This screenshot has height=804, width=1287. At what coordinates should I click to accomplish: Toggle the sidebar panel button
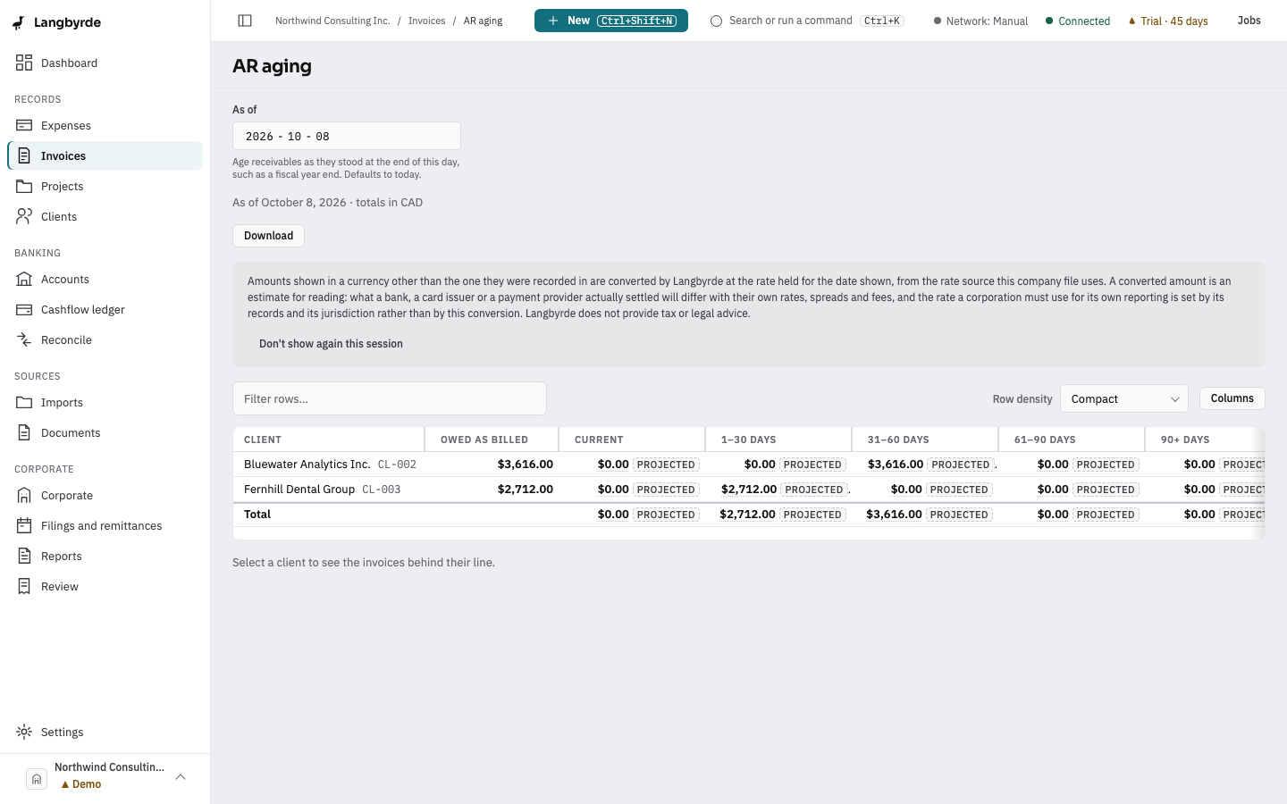click(245, 21)
